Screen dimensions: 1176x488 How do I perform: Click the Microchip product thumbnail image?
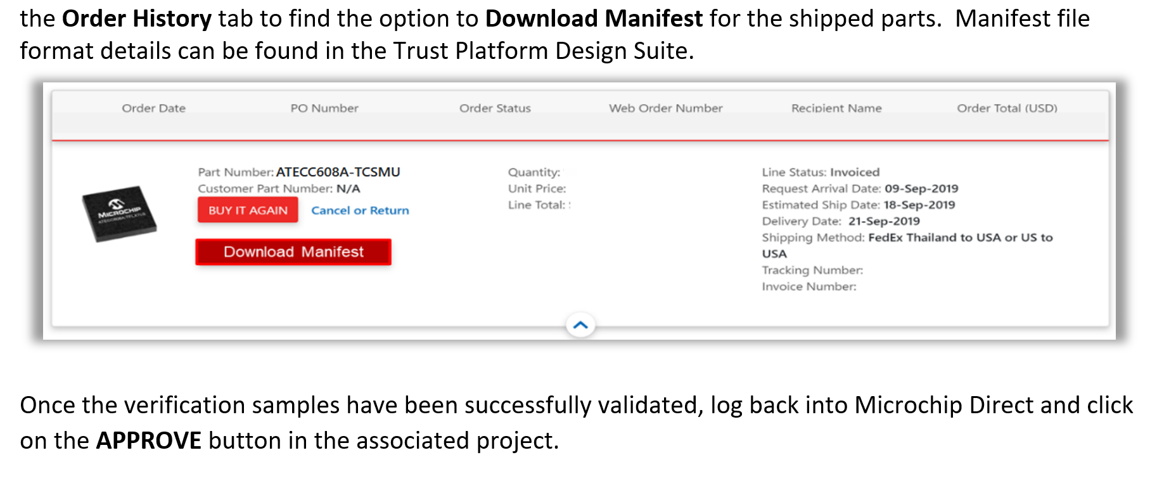122,214
